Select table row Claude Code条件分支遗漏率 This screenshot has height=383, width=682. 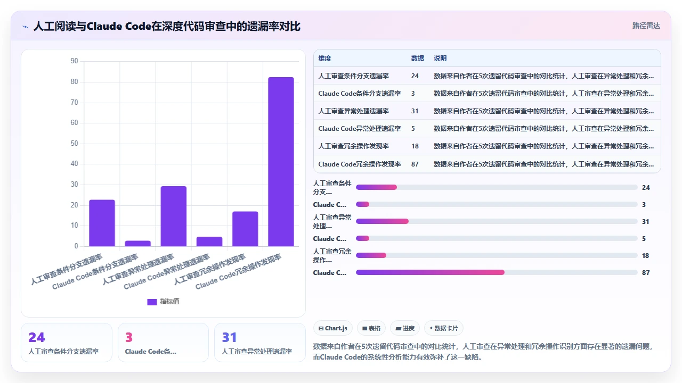tap(487, 94)
